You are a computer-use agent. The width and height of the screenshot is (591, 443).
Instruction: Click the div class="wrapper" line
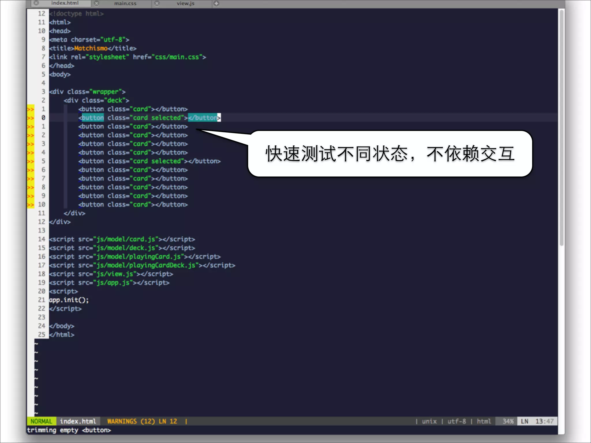(87, 92)
